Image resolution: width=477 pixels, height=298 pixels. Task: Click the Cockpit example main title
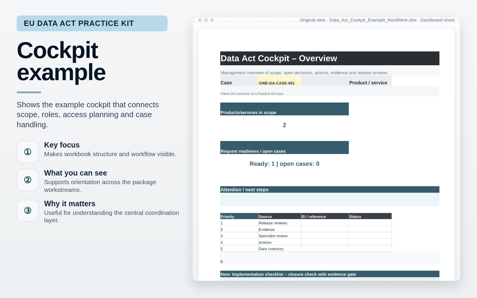(61, 61)
